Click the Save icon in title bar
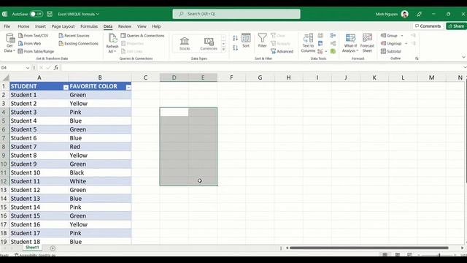 [x=50, y=14]
